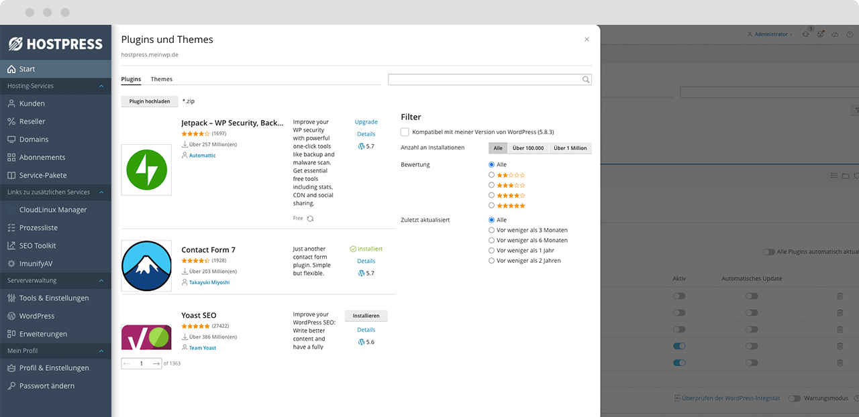Enable the WordPress 5.8.3 compatibility filter checkbox
Screen dimensions: 859x417
pyautogui.click(x=405, y=132)
